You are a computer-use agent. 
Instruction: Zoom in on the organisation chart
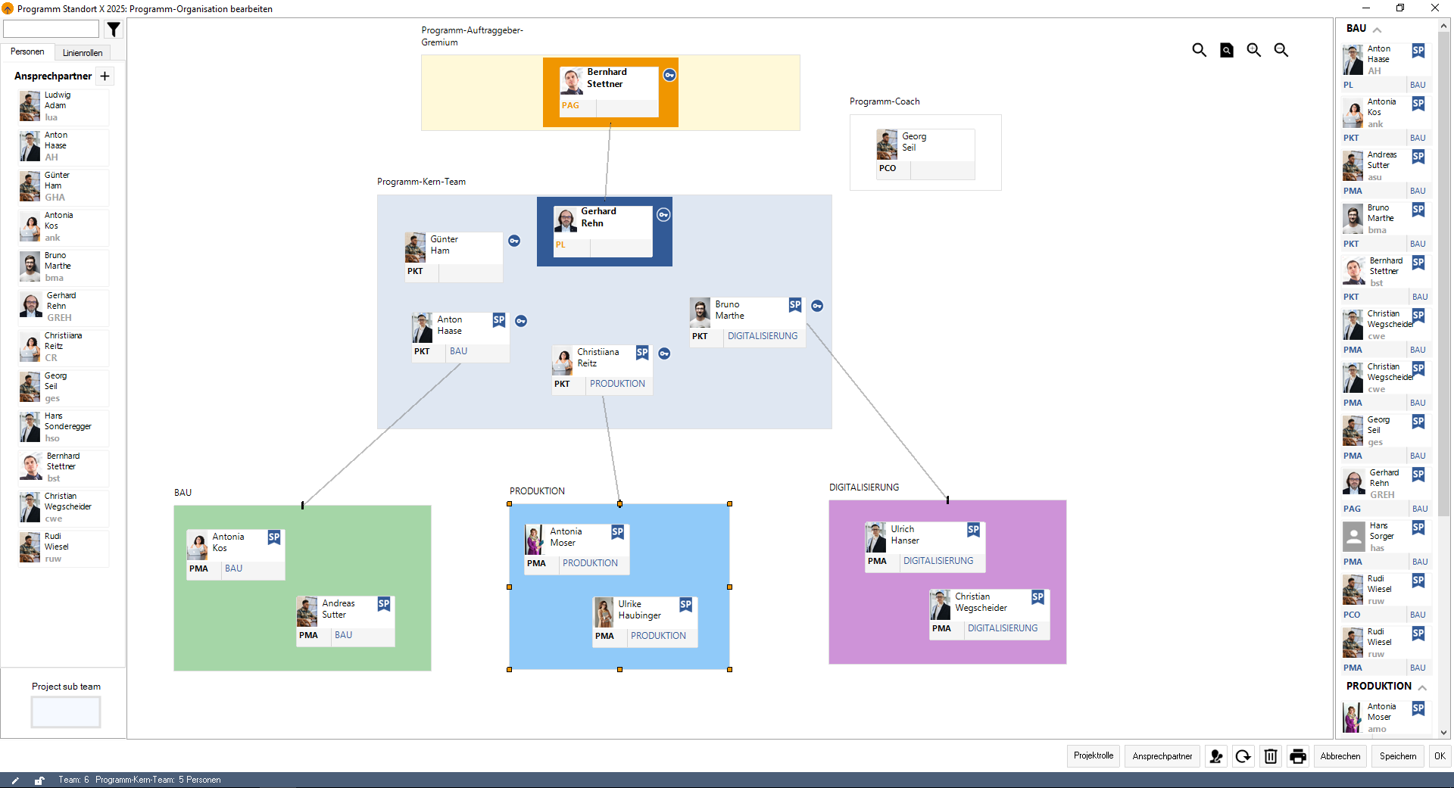coord(1254,50)
